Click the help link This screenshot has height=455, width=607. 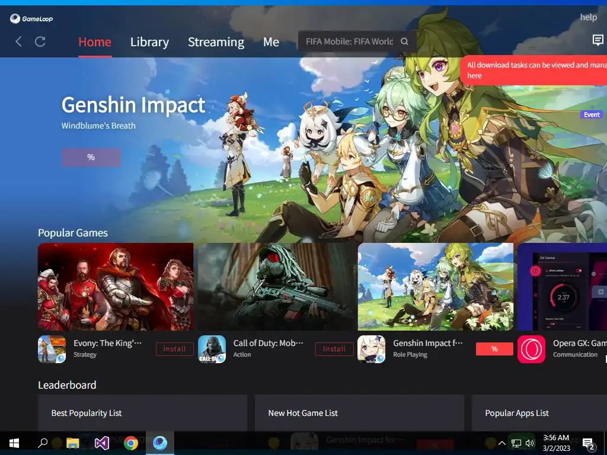coord(589,17)
